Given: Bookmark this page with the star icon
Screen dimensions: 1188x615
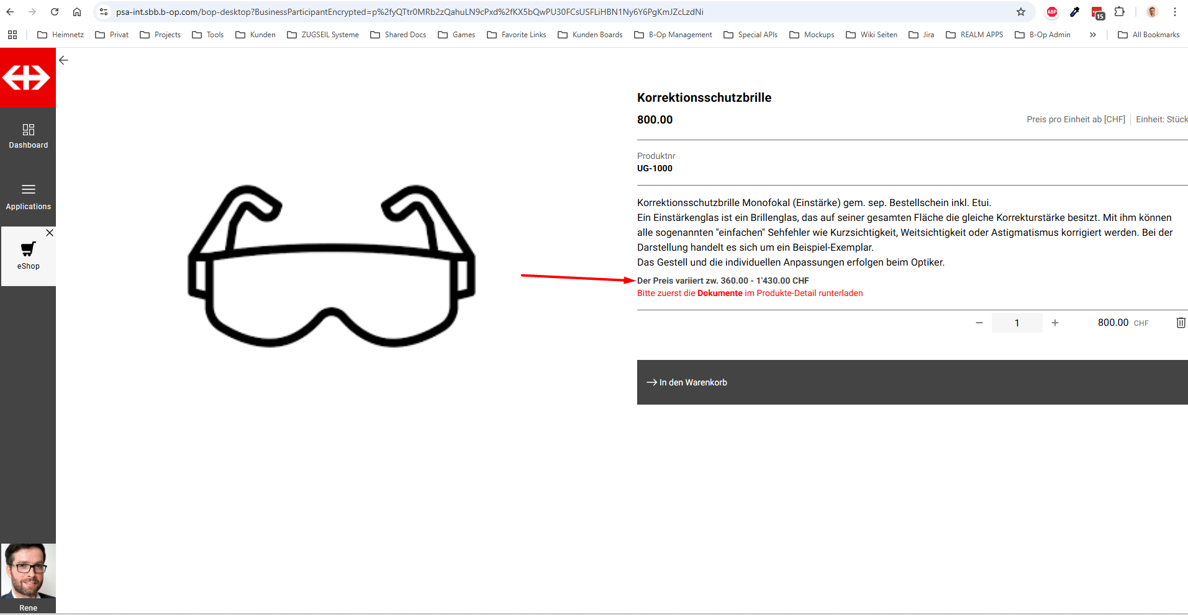Looking at the screenshot, I should click(1020, 12).
